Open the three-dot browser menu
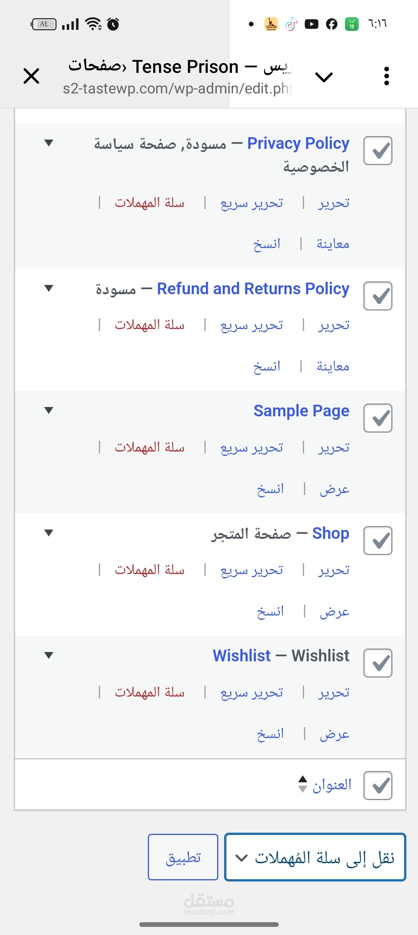This screenshot has width=418, height=935. point(386,76)
